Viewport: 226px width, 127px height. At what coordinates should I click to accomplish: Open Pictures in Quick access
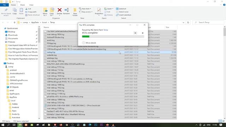[x=12, y=42]
